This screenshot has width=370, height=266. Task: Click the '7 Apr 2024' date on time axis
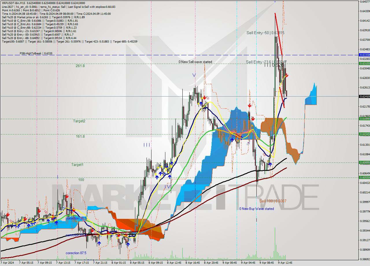coord(7,263)
